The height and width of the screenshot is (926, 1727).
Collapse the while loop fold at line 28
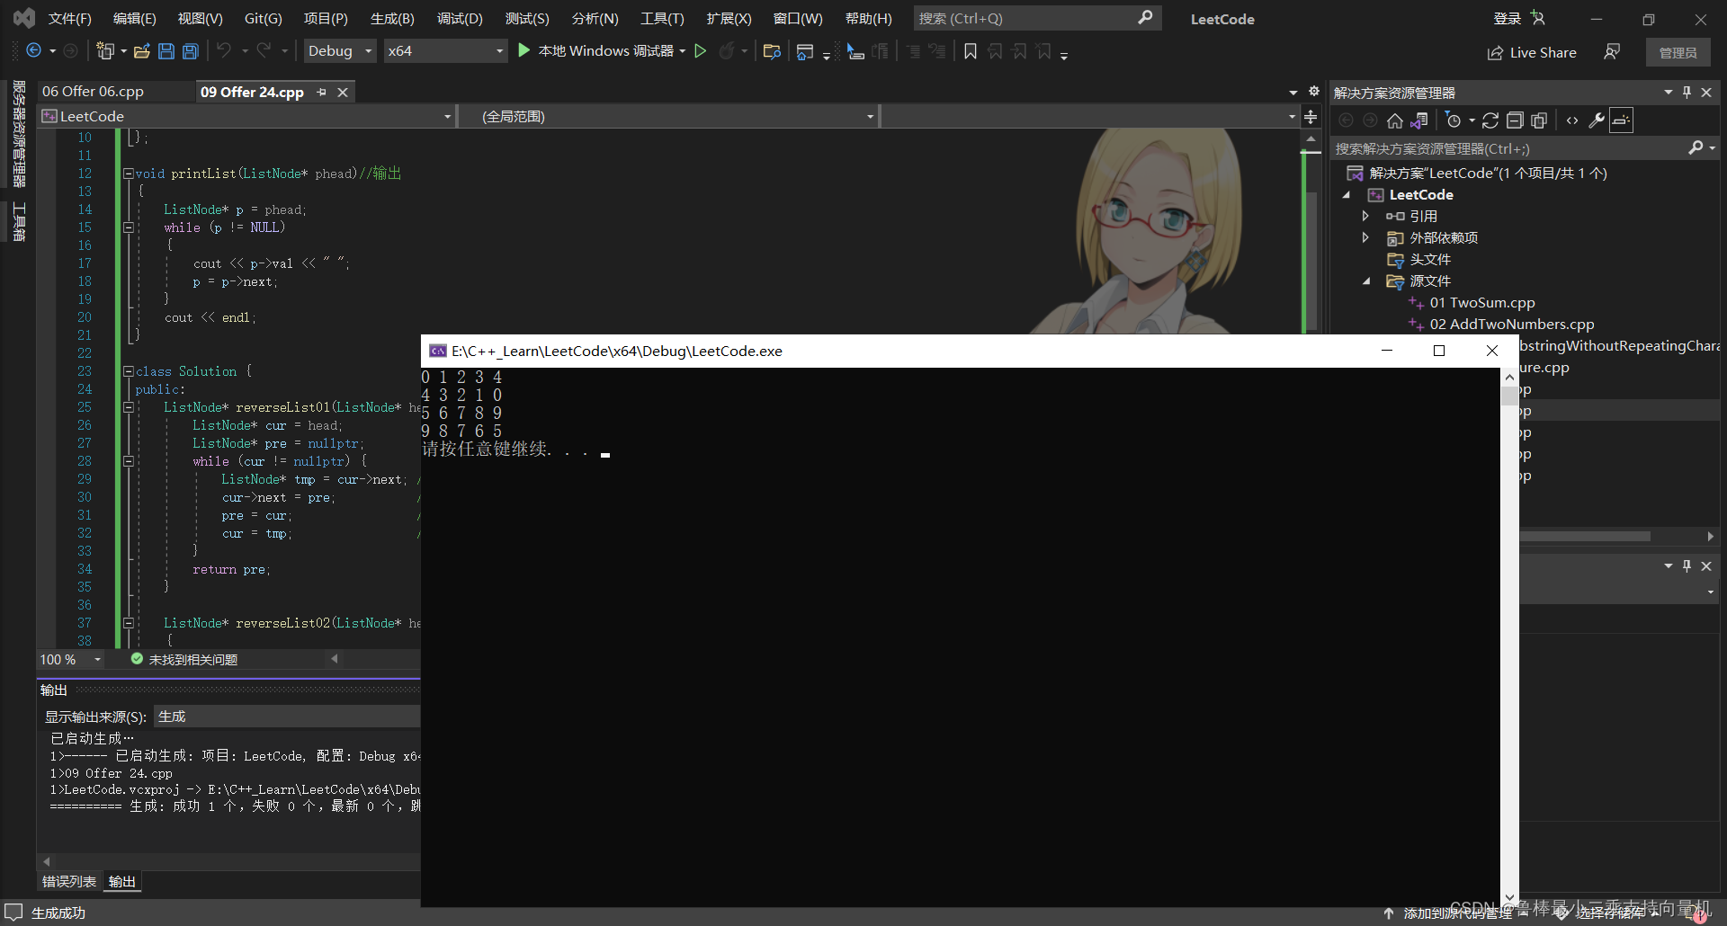(x=129, y=461)
